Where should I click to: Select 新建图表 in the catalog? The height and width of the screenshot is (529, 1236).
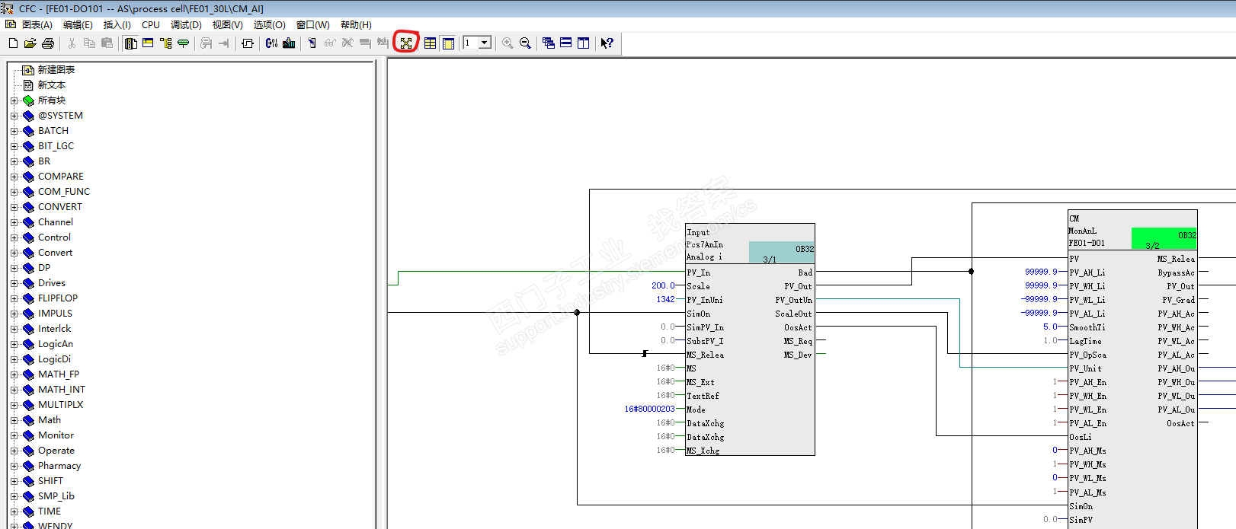[x=56, y=70]
